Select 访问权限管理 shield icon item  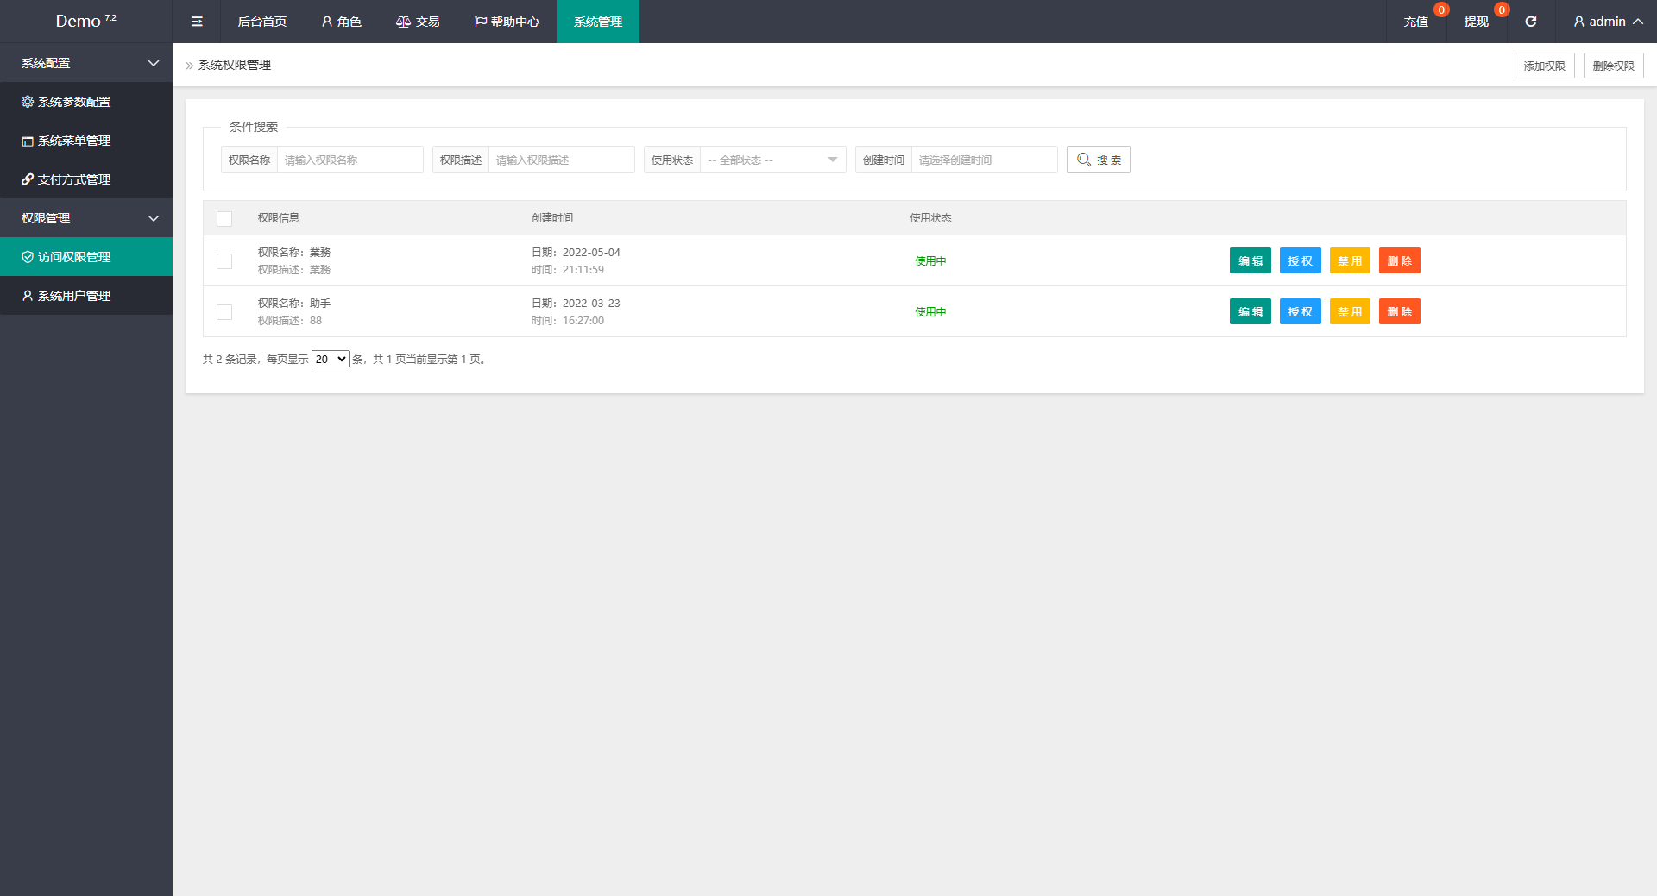73,257
